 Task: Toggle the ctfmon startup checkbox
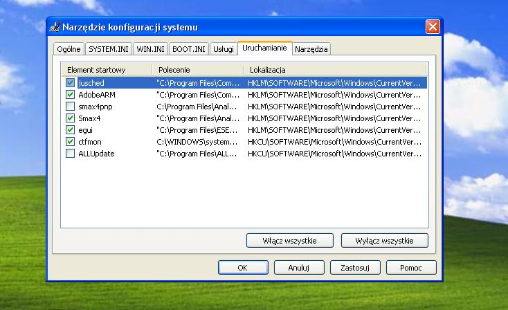click(x=70, y=142)
